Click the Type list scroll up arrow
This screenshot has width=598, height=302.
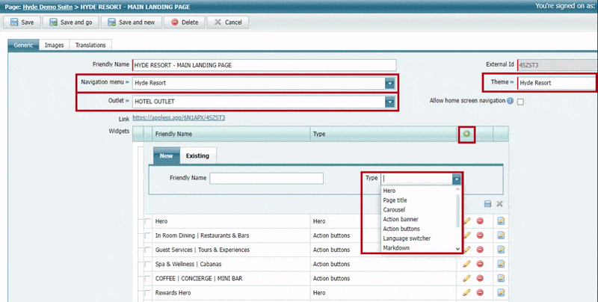click(x=457, y=189)
